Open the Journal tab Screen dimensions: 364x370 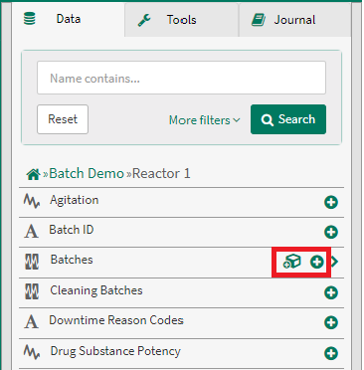[x=294, y=20]
